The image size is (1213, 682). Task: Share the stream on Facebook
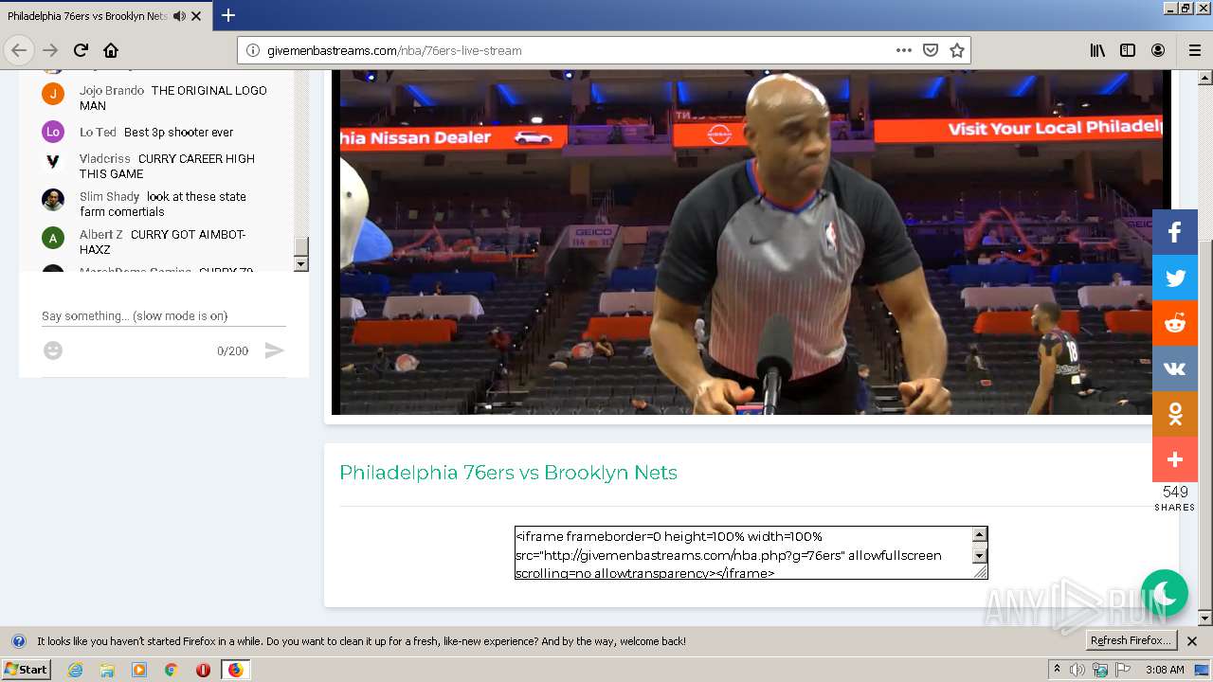1175,232
